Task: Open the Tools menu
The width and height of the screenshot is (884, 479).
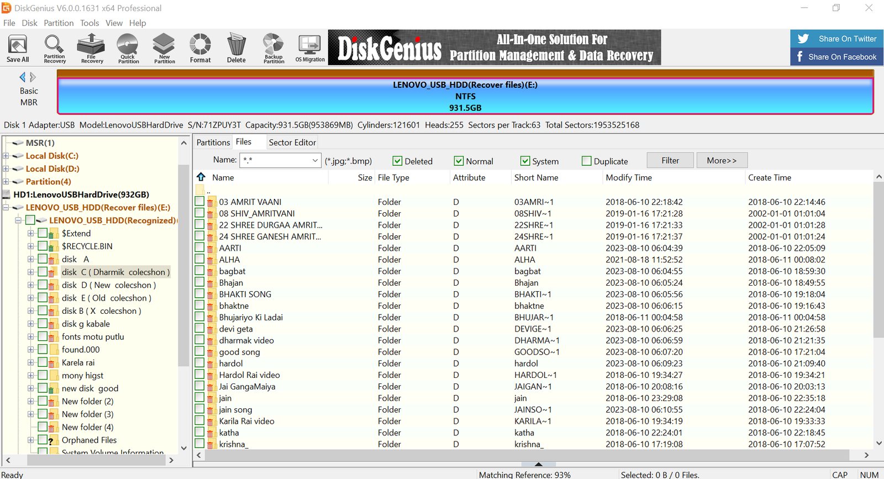Action: click(90, 23)
